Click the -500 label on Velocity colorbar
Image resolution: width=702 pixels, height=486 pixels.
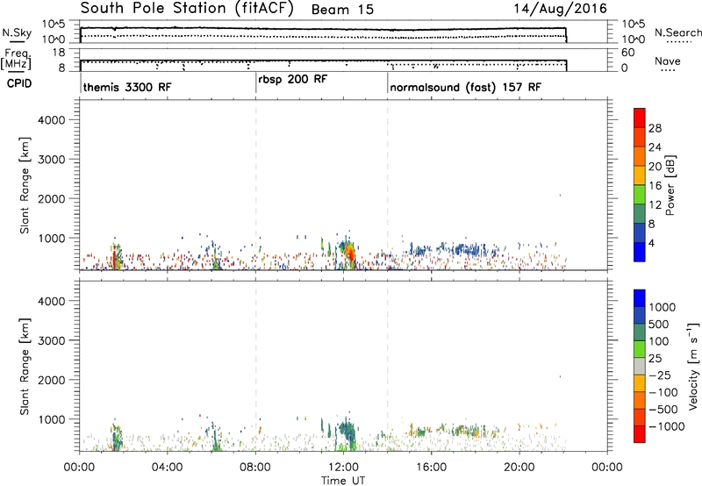[663, 410]
